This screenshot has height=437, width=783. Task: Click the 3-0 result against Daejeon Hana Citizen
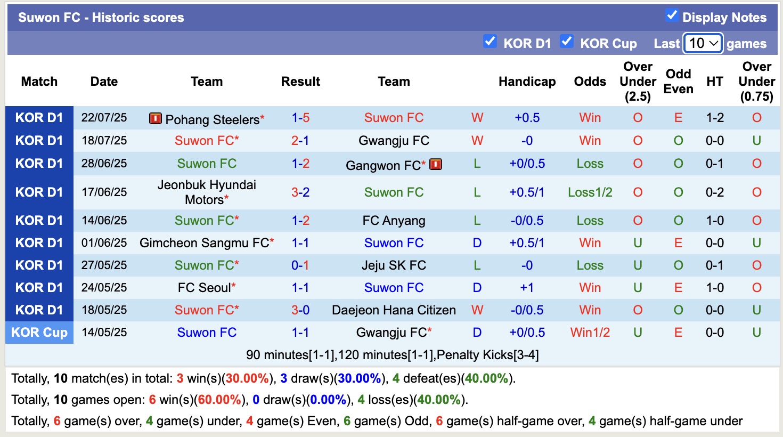[300, 310]
